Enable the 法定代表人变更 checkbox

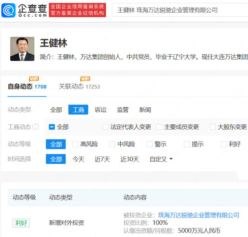pos(106,127)
